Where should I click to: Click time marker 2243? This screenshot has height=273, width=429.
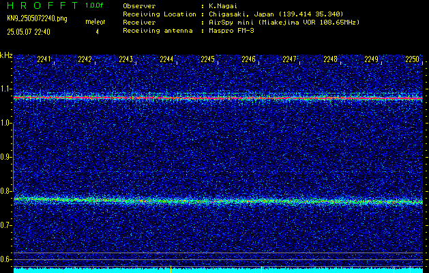tap(126, 59)
